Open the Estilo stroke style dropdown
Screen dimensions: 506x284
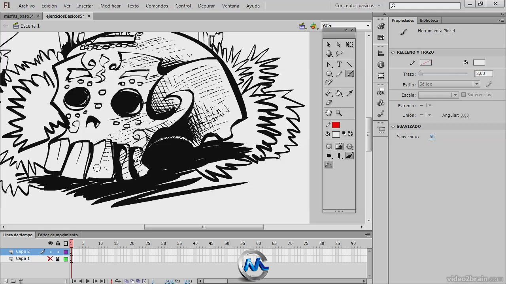click(x=449, y=84)
